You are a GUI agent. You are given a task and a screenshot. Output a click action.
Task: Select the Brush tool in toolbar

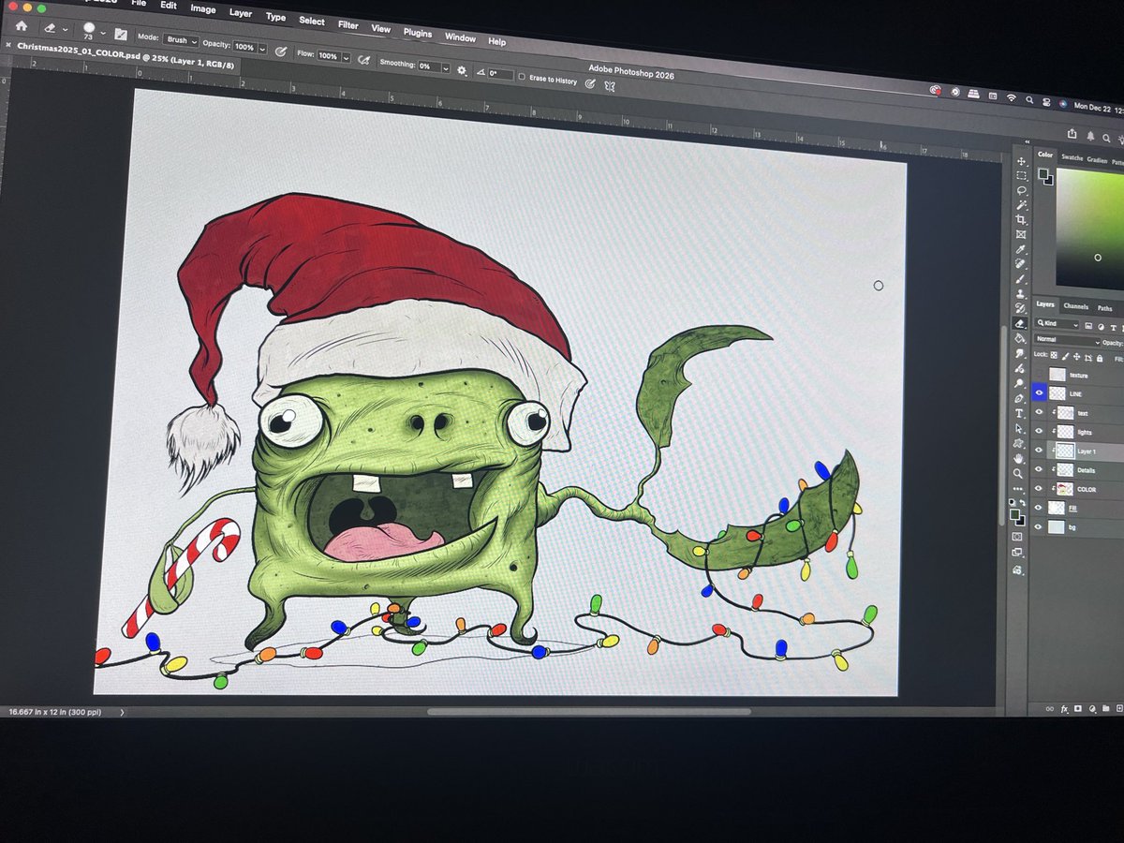1021,278
